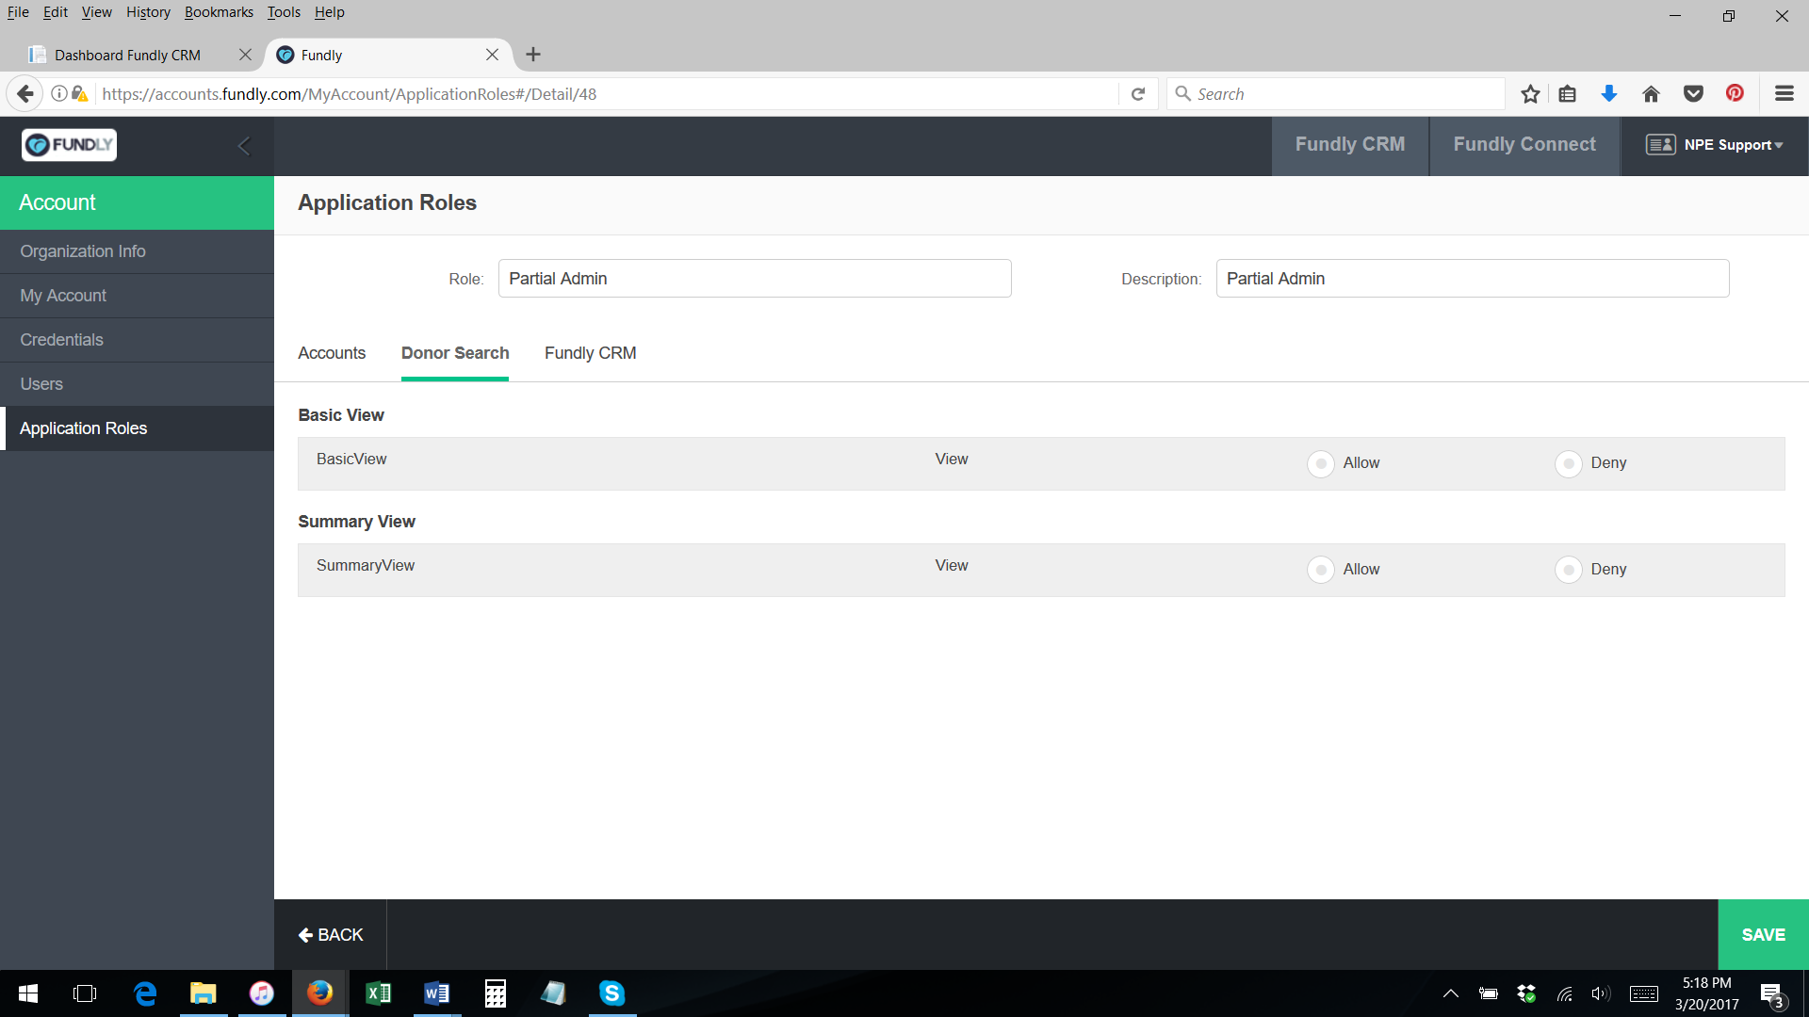Open the Firefox hamburger menu
The image size is (1809, 1017).
click(1784, 93)
